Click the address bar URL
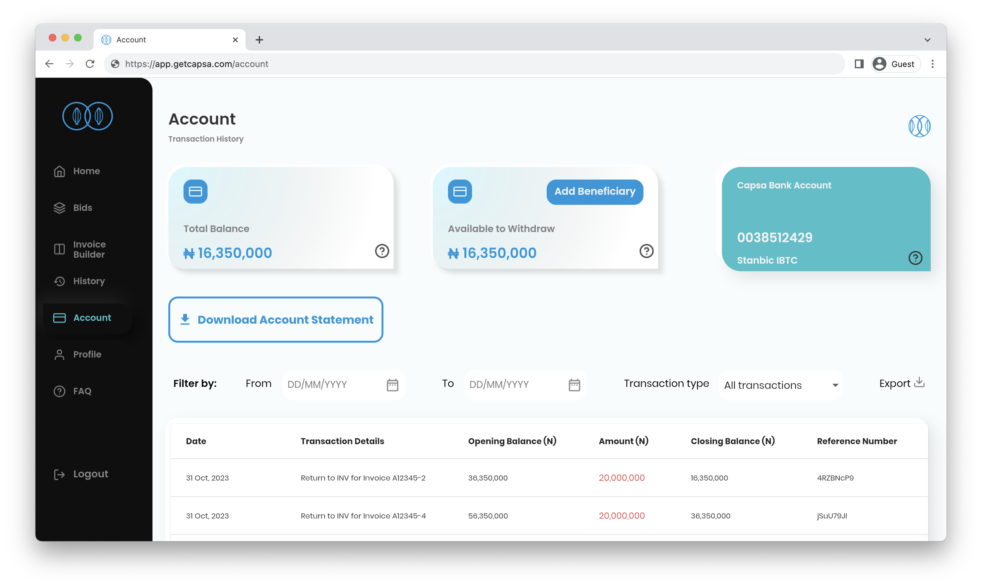Viewport: 982px width, 588px height. point(197,64)
